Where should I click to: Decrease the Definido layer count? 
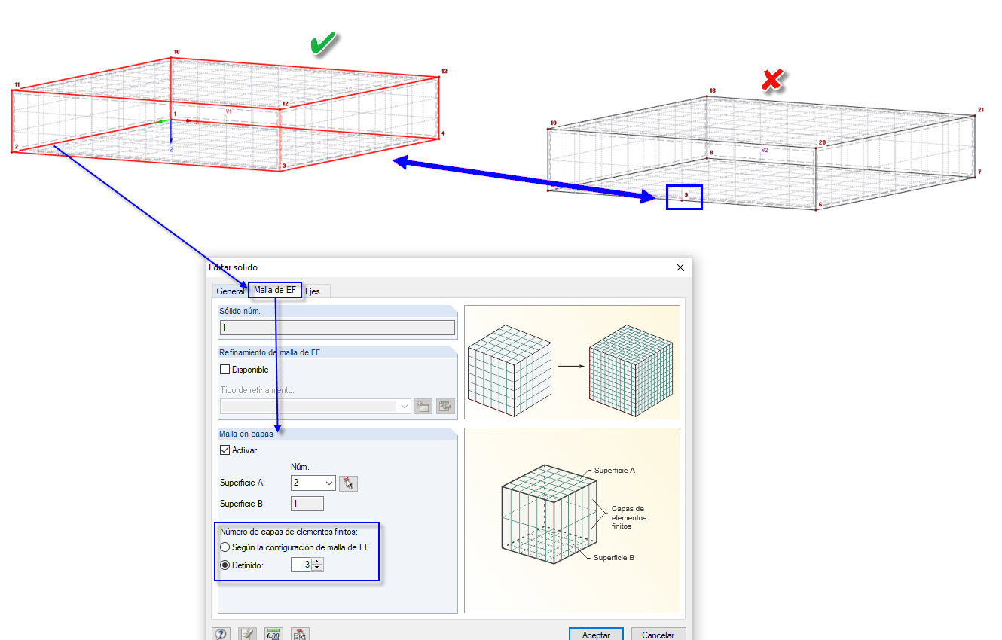tap(317, 568)
